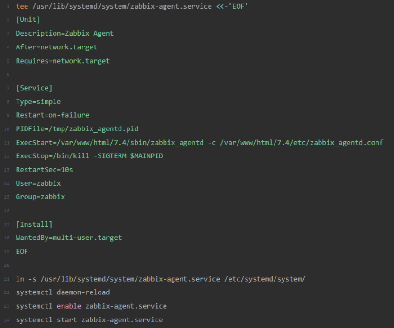The height and width of the screenshot is (328, 394).
Task: Click the 'systemctl daemon-reload' line
Action: click(62, 292)
